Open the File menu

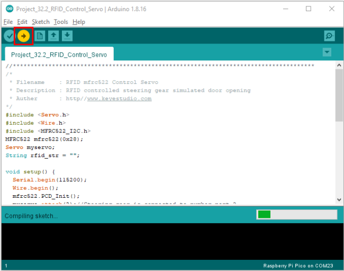[x=8, y=22]
